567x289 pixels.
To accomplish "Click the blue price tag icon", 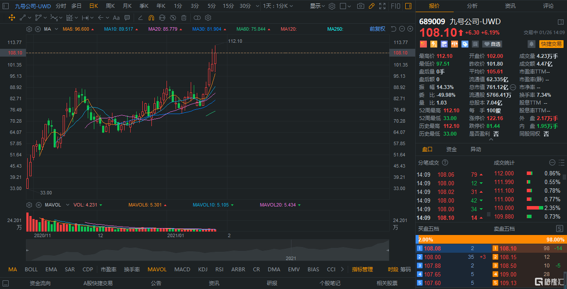I will pos(465,44).
